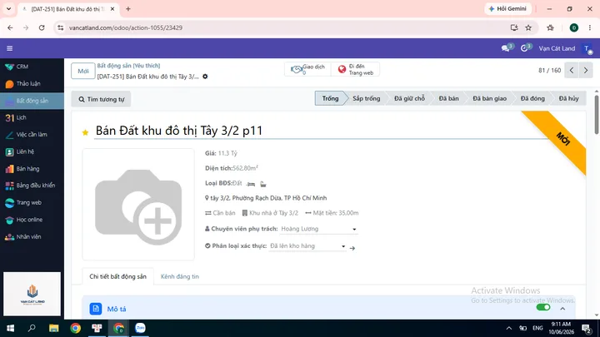The height and width of the screenshot is (337, 600).
Task: Open File Explorer from taskbar
Action: coord(53,328)
